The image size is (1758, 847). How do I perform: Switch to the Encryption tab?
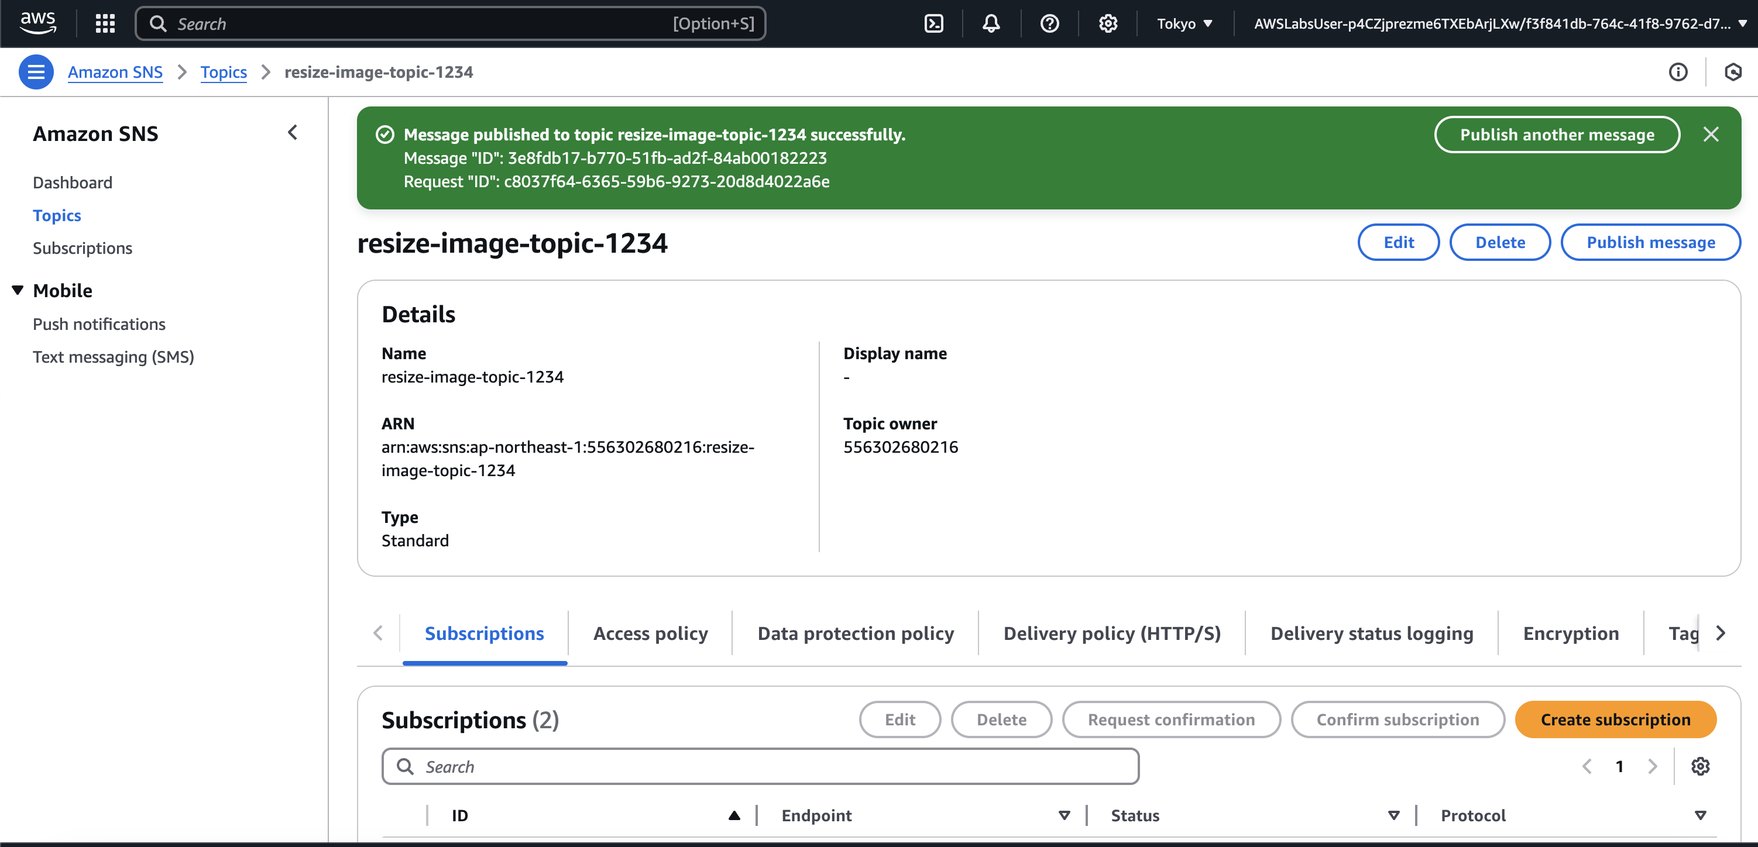1570,633
